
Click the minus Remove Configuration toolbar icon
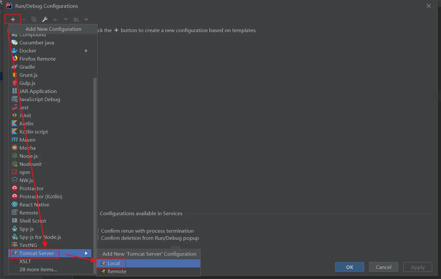coord(24,19)
